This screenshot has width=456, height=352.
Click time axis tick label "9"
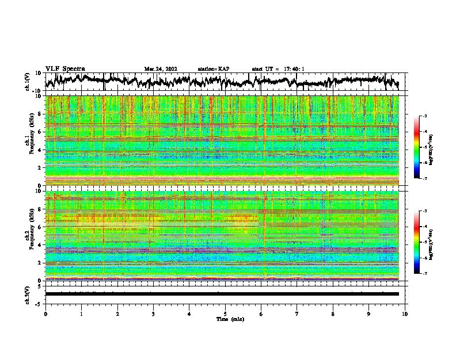368,314
